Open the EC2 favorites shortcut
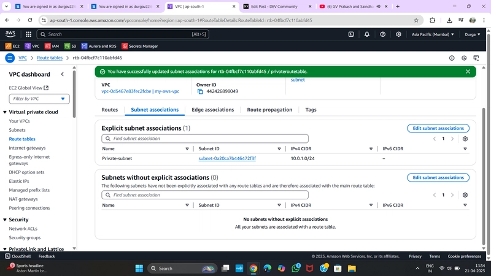 12,46
